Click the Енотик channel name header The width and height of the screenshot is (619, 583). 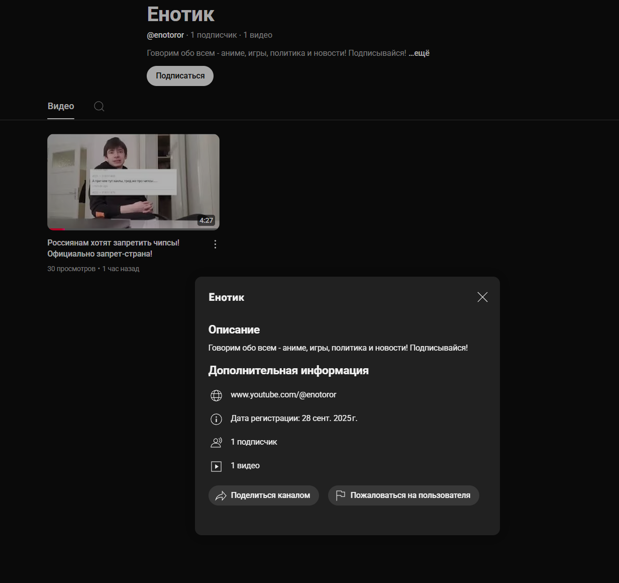[181, 14]
